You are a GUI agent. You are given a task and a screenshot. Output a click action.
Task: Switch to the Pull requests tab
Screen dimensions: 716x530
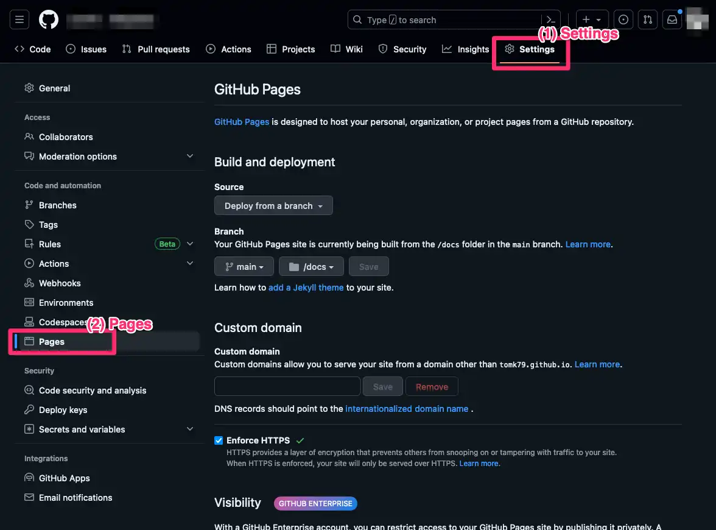[156, 49]
